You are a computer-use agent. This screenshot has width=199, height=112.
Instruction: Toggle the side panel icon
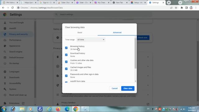[x=187, y=8]
